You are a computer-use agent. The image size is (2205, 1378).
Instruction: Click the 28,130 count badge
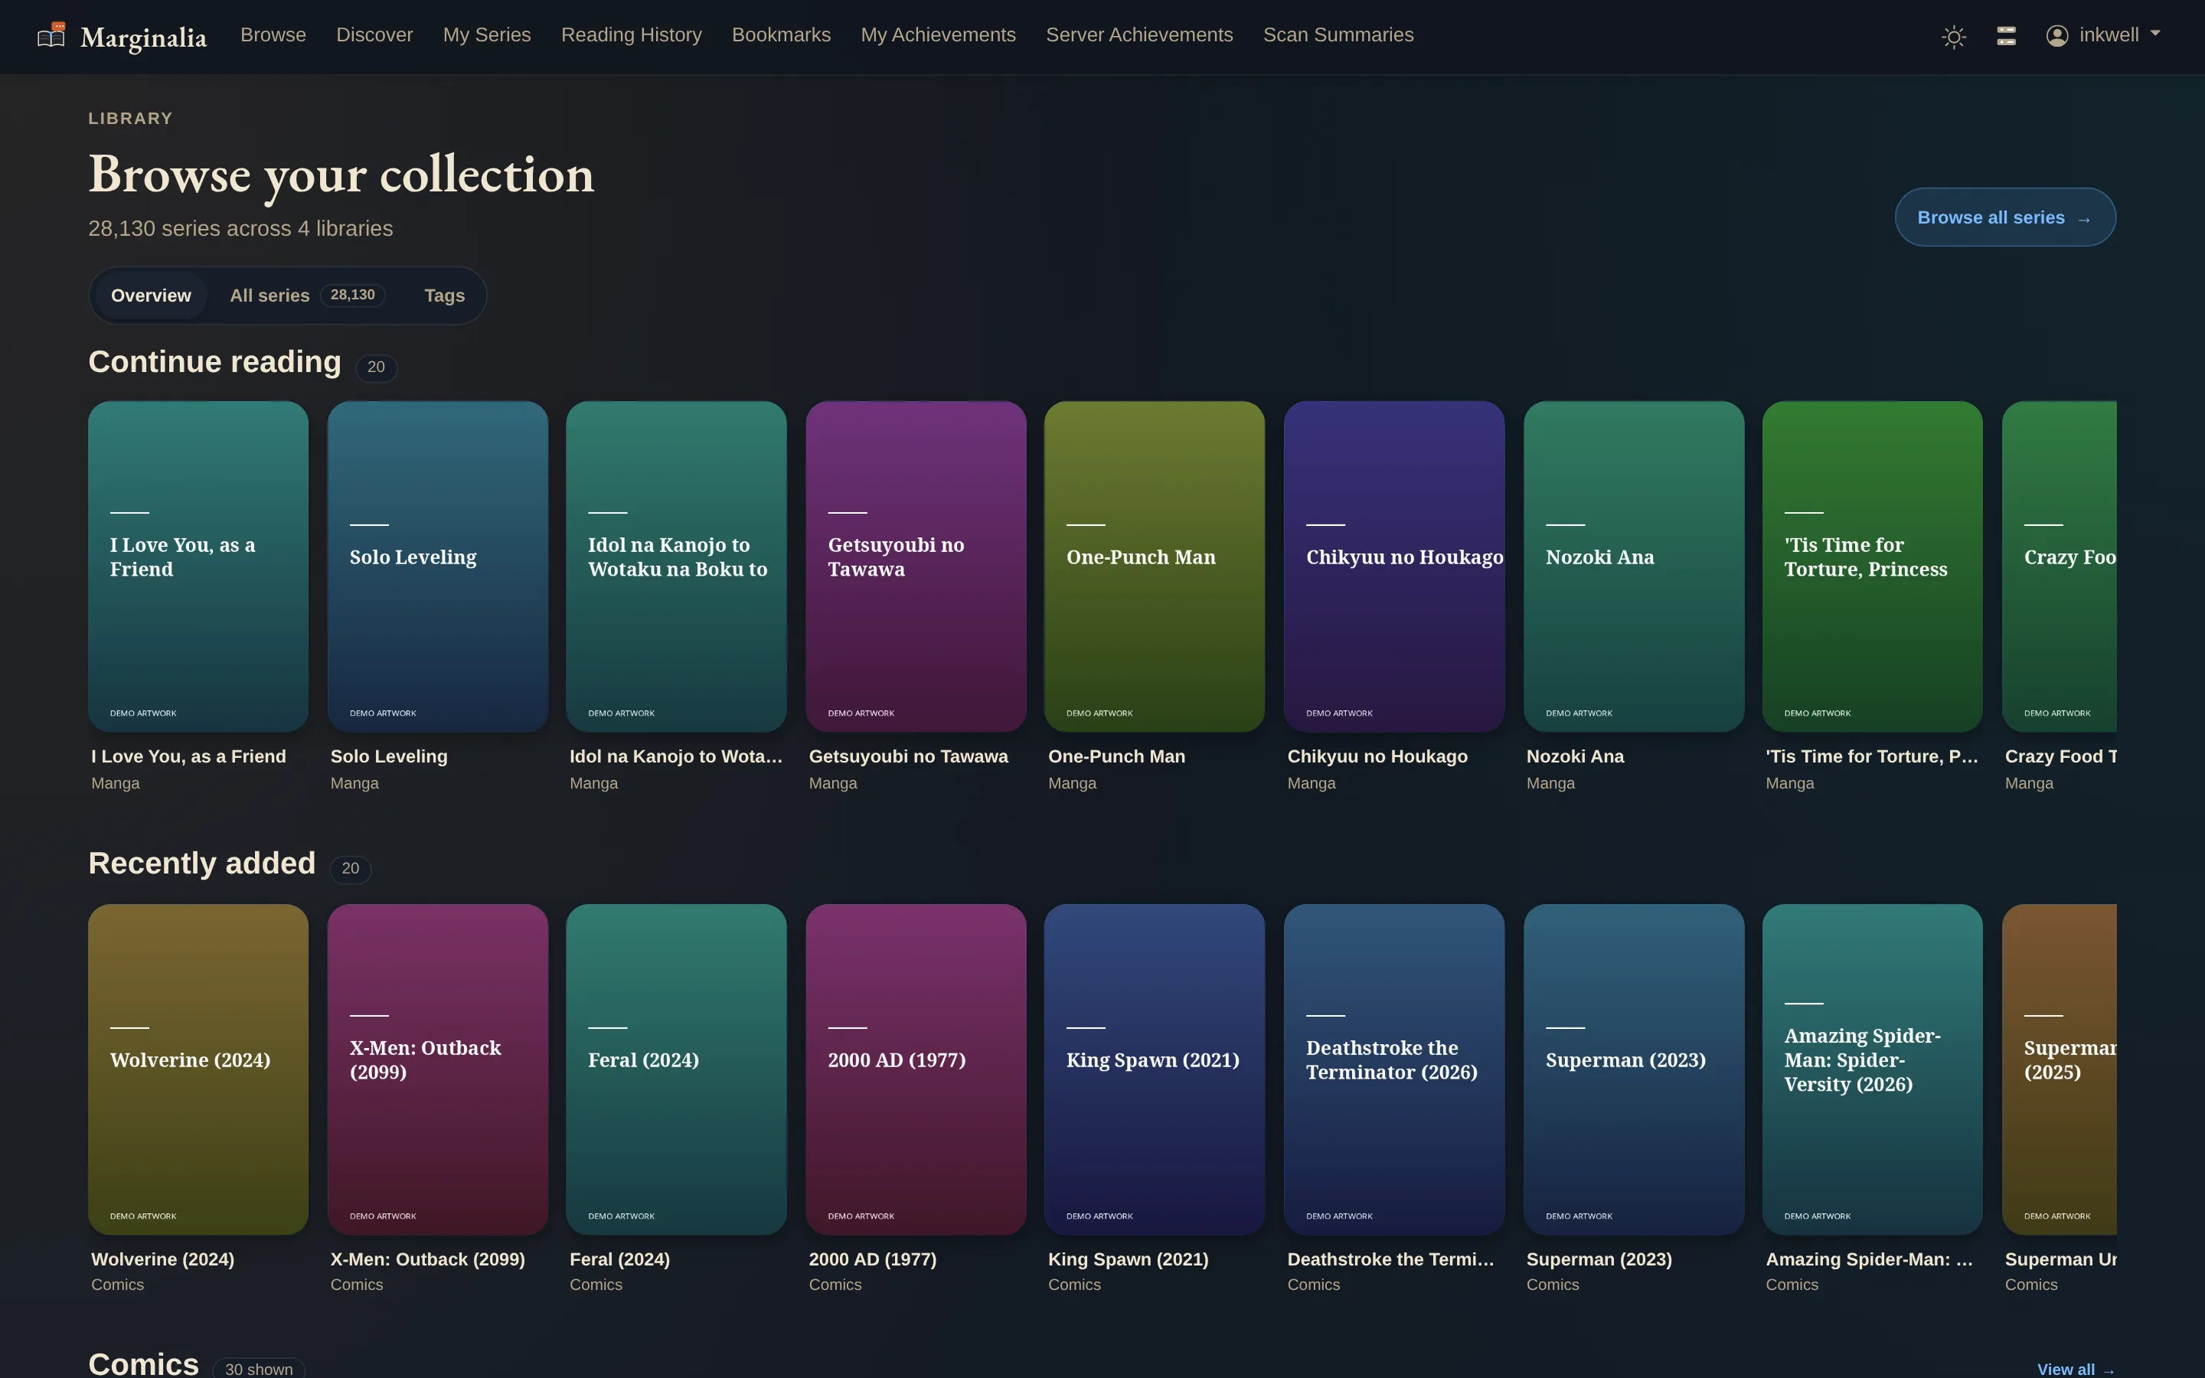353,295
